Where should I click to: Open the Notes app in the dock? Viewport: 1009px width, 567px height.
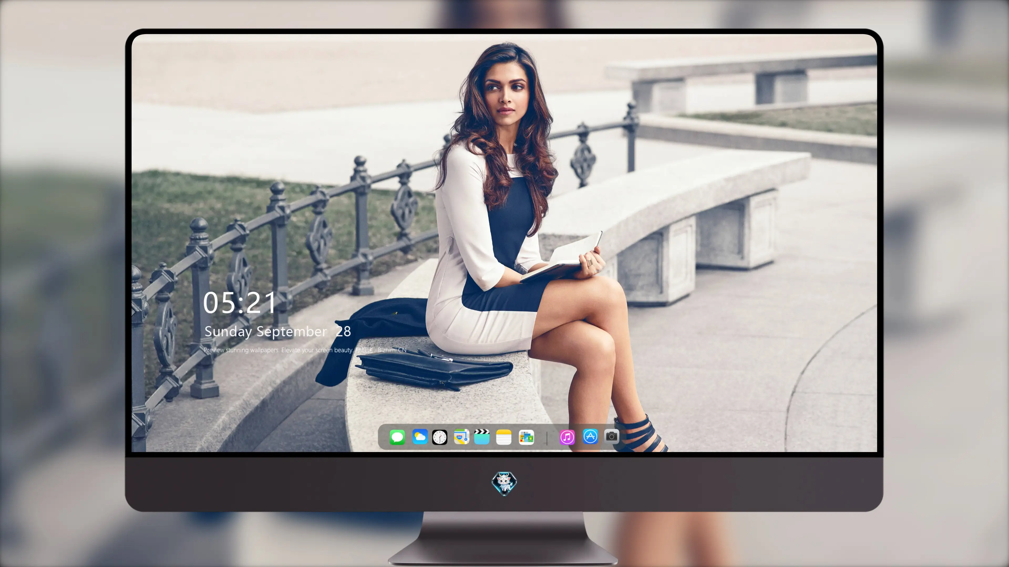[504, 437]
